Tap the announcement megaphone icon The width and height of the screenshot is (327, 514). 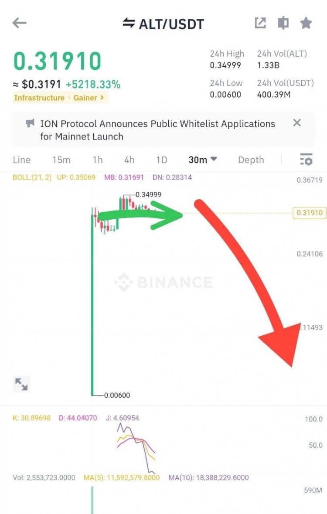(30, 124)
